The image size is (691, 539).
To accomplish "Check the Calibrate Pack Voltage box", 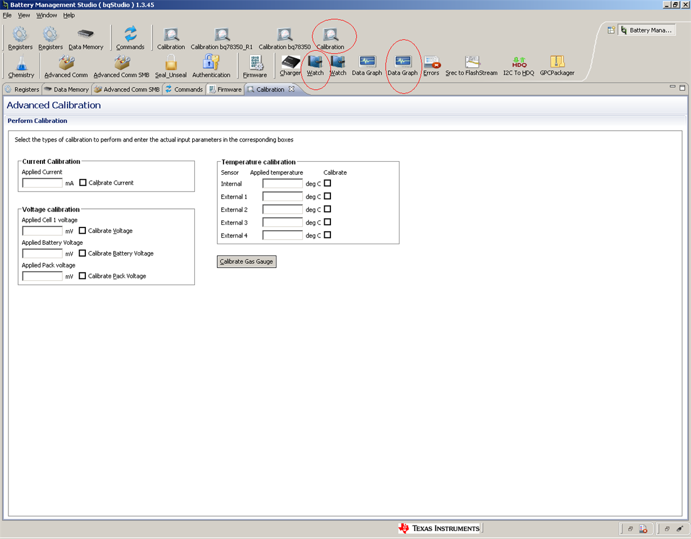I will pos(83,276).
